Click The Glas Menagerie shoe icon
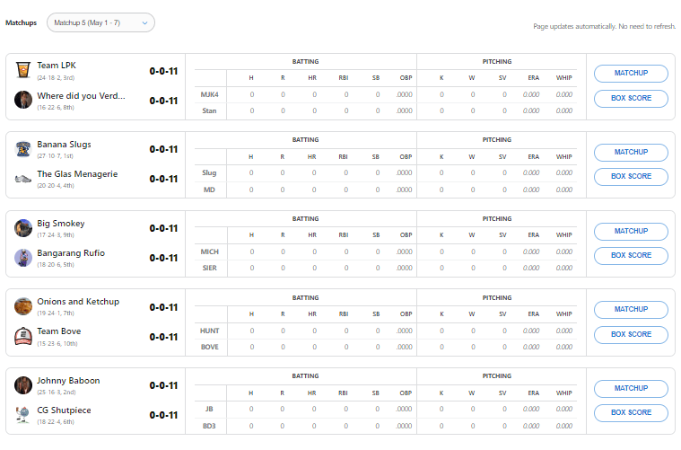Viewport: 681px width, 450px height. tap(23, 179)
